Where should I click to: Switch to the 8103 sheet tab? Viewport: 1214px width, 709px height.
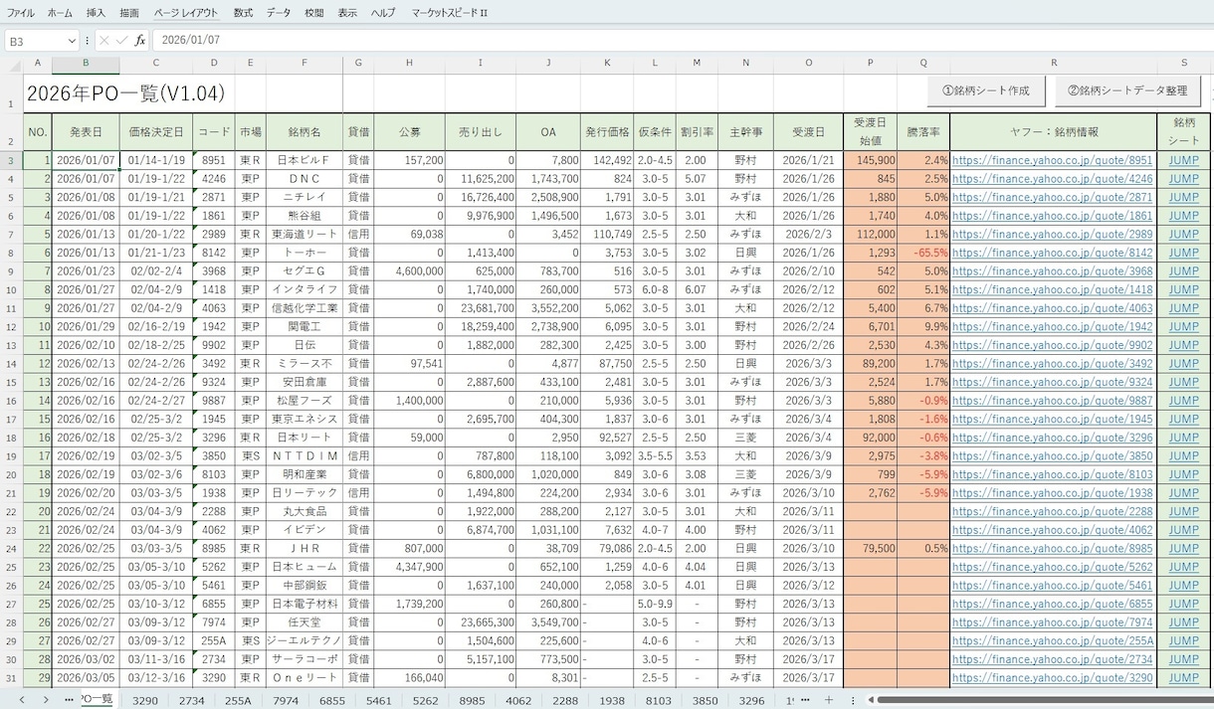point(659,700)
